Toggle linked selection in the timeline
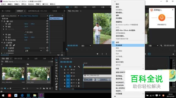Screen dimensions: 176x98 [70, 67]
